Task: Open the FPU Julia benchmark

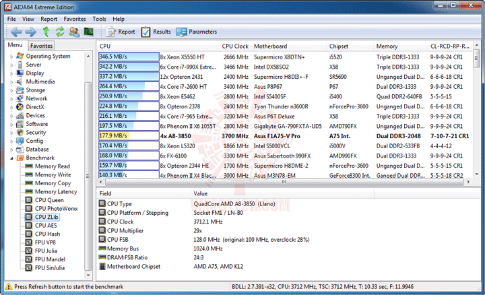Action: [x=46, y=251]
